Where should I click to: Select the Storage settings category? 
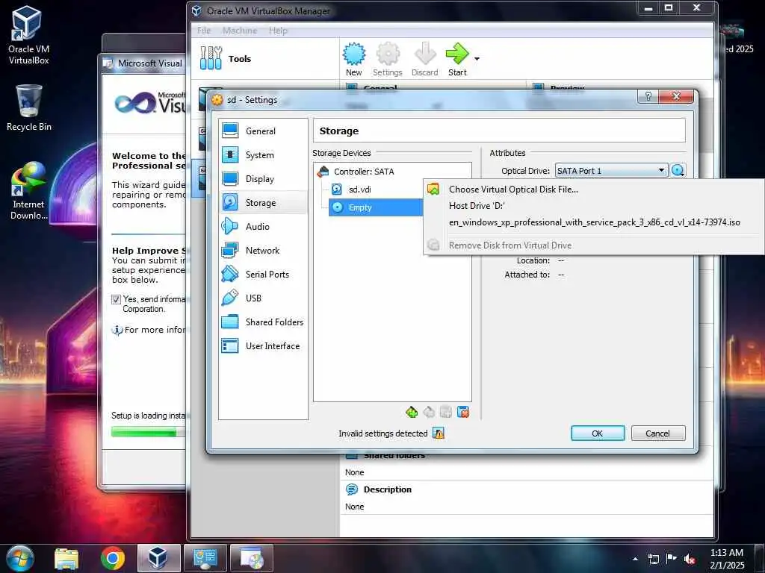coord(262,203)
